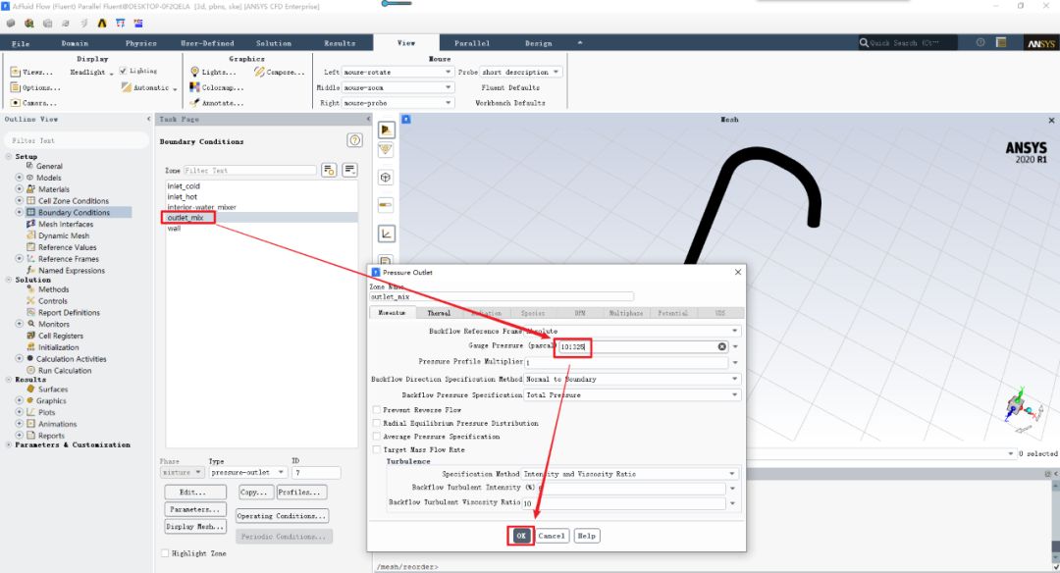Click the select pointer tool in graphics toolbar

click(386, 130)
